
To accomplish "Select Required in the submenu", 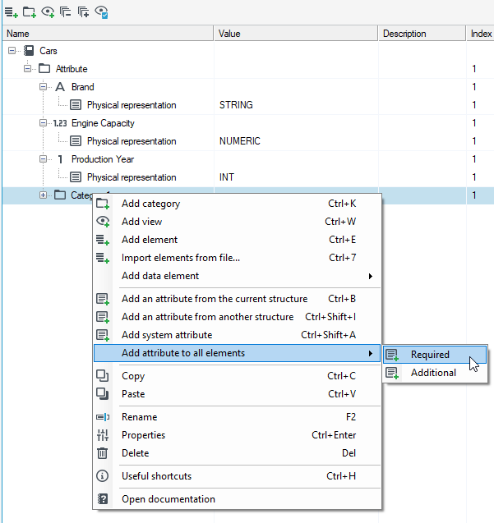I will 435,354.
